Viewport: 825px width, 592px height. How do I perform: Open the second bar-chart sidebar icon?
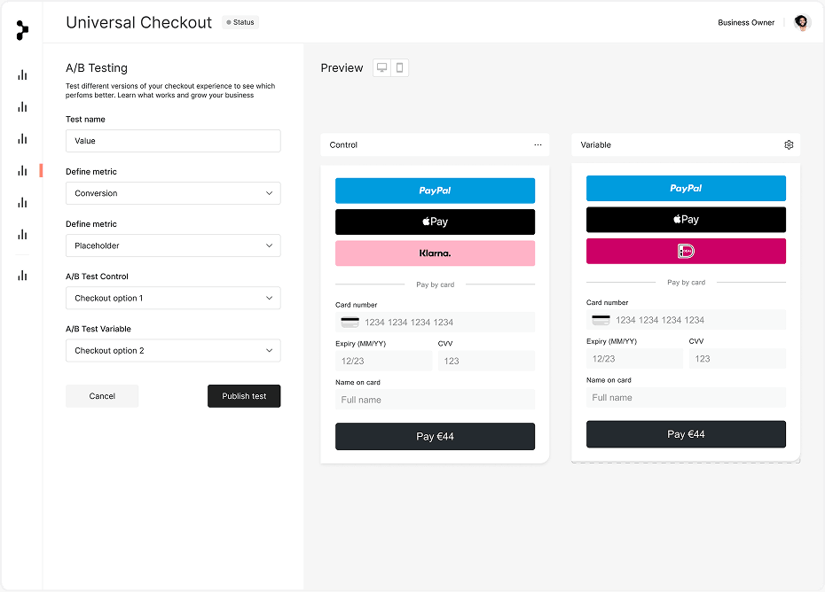(x=22, y=107)
